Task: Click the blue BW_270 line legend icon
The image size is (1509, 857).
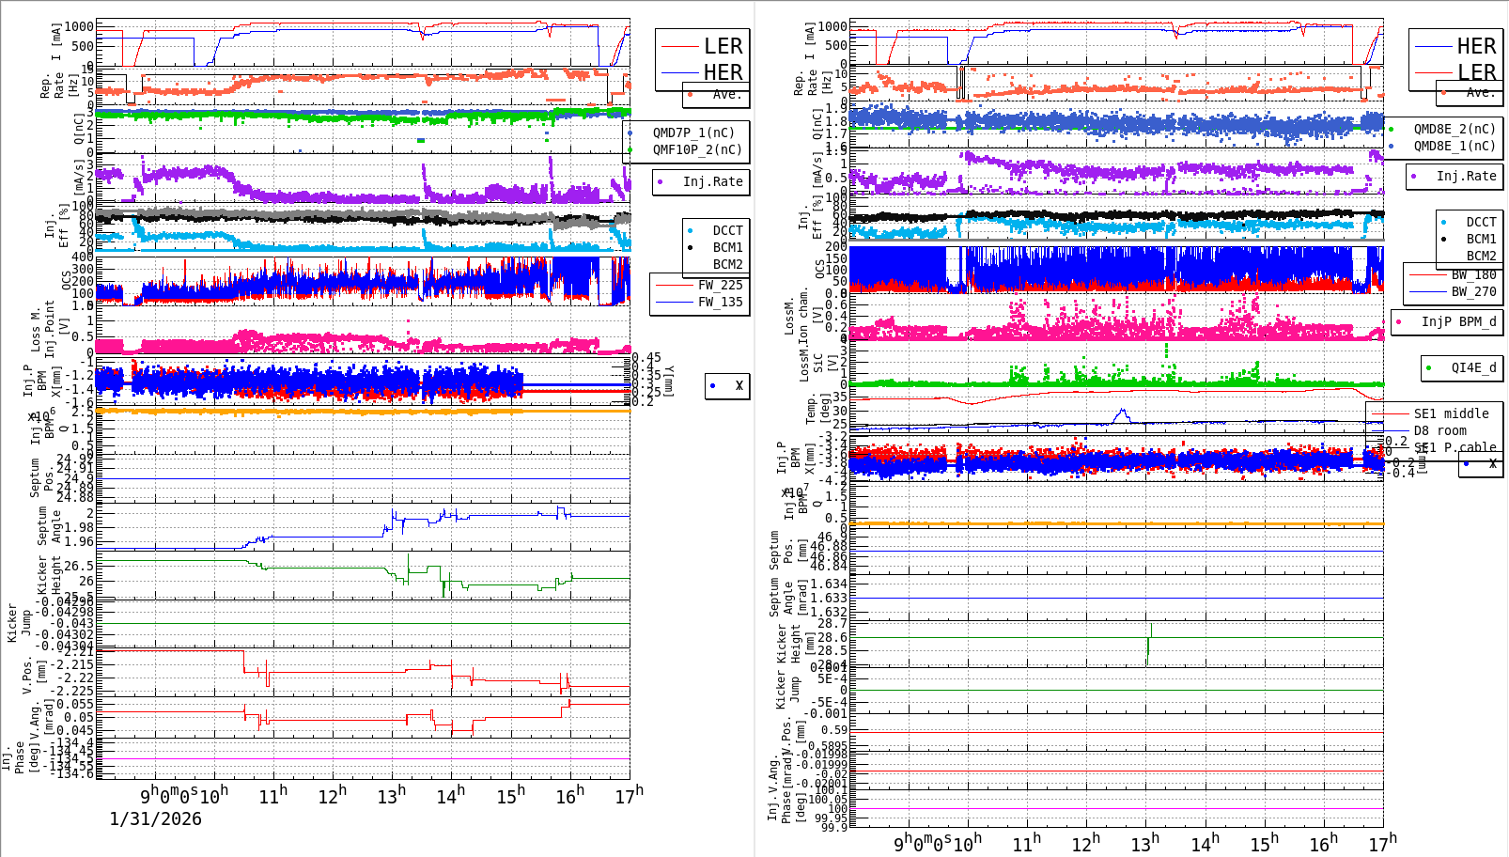Action: (1427, 292)
